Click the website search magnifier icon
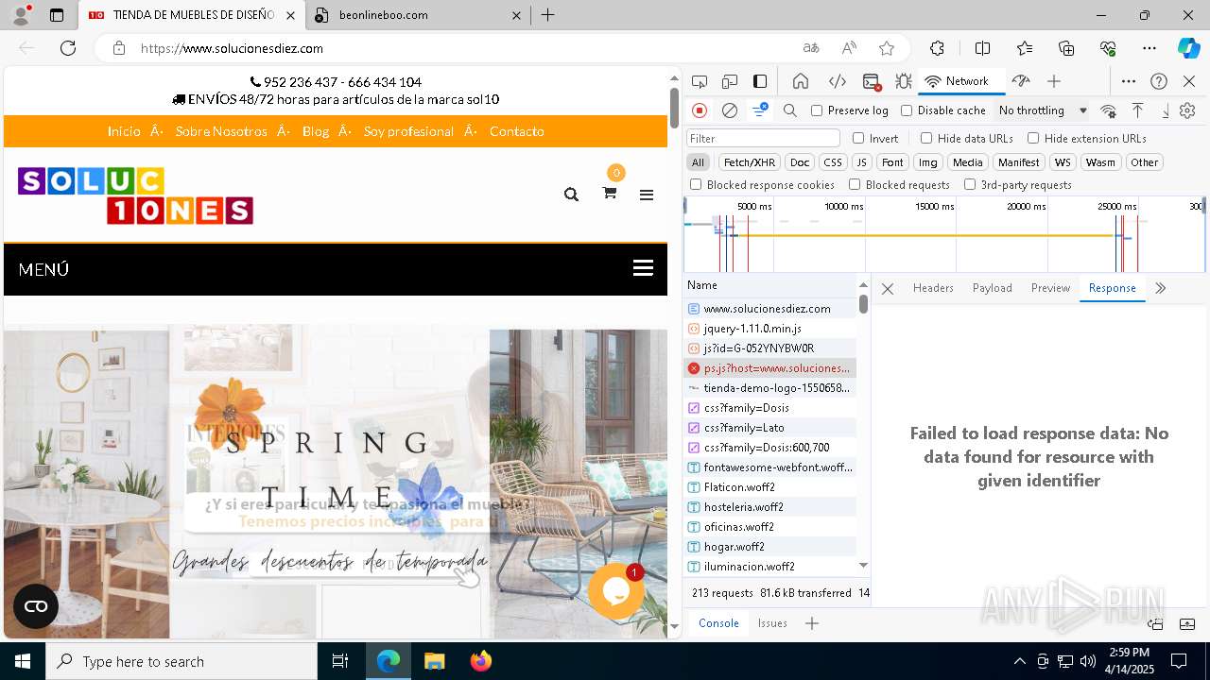The height and width of the screenshot is (680, 1210). click(x=571, y=195)
